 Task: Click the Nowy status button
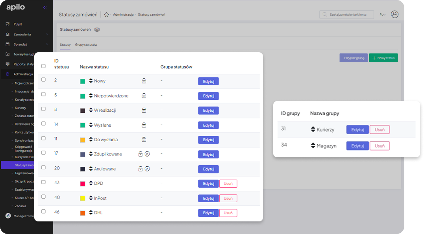click(383, 58)
